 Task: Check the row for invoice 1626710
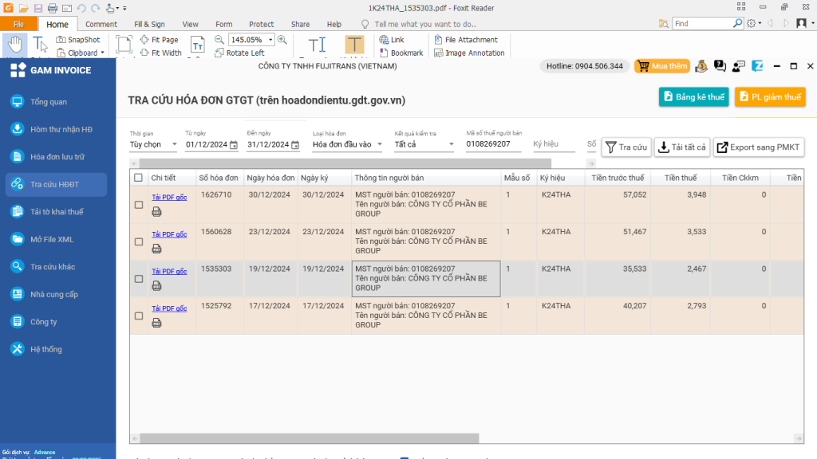(x=139, y=205)
